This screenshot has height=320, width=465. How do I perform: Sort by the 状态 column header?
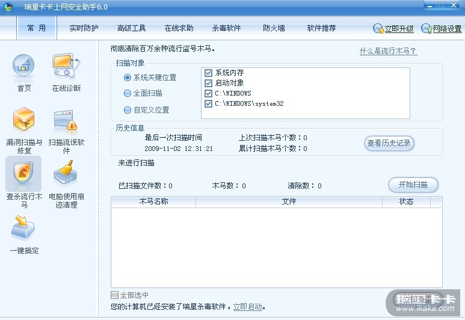pos(406,202)
